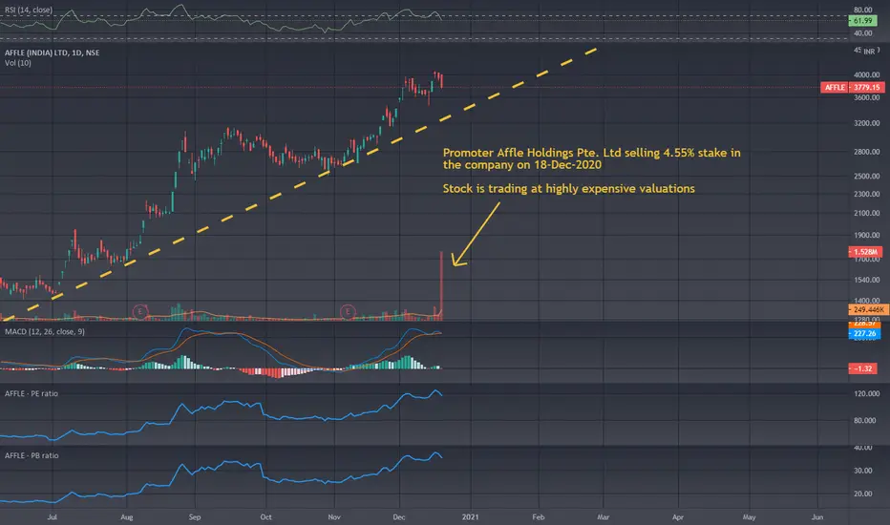Open the earnings marker E near November
The height and width of the screenshot is (525, 890).
pyautogui.click(x=348, y=311)
